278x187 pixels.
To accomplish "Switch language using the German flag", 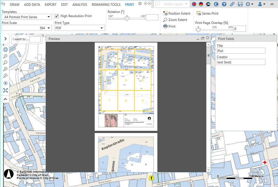I will pyautogui.click(x=200, y=4).
